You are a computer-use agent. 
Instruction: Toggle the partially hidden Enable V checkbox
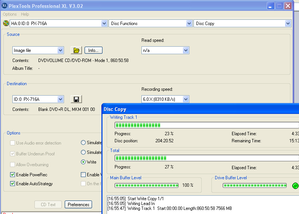(x=83, y=174)
